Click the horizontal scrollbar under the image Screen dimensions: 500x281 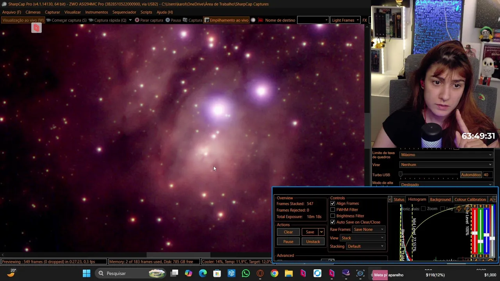[x=178, y=255]
